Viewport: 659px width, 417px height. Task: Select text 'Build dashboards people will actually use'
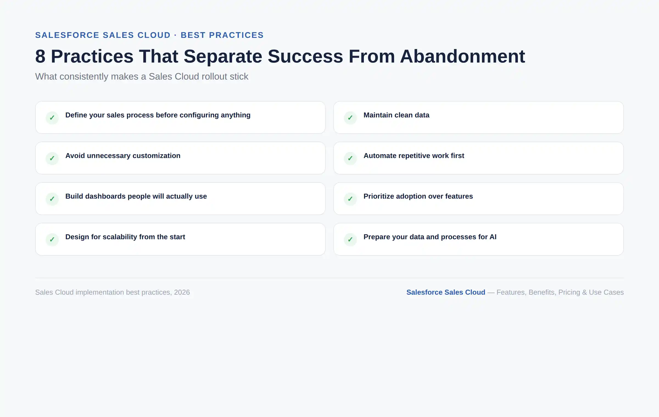[136, 196]
